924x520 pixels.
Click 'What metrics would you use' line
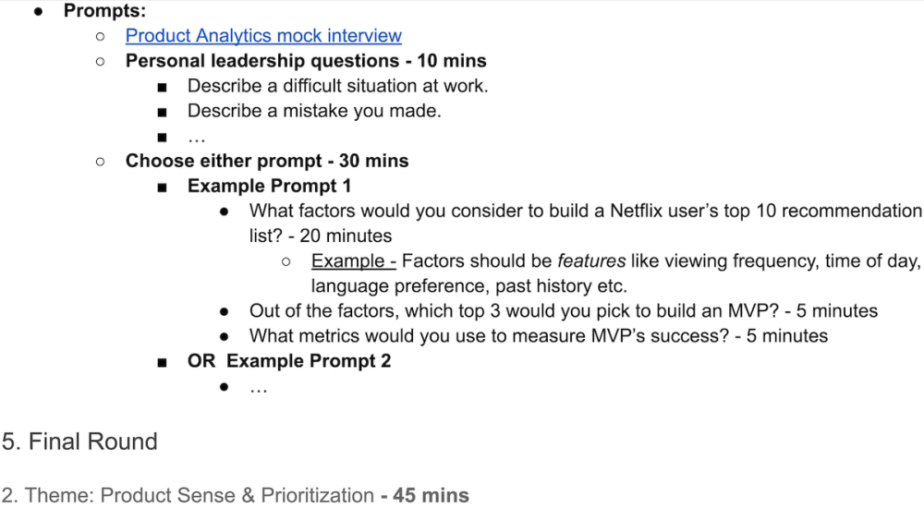click(x=539, y=336)
